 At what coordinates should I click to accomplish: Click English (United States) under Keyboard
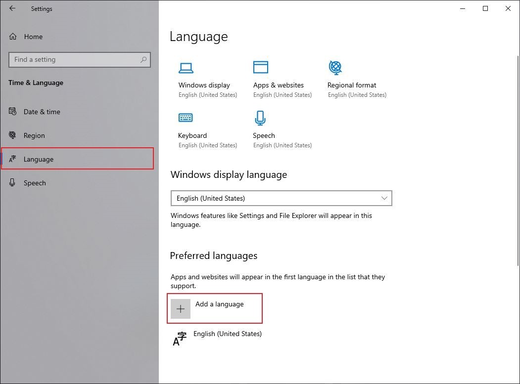pyautogui.click(x=208, y=145)
